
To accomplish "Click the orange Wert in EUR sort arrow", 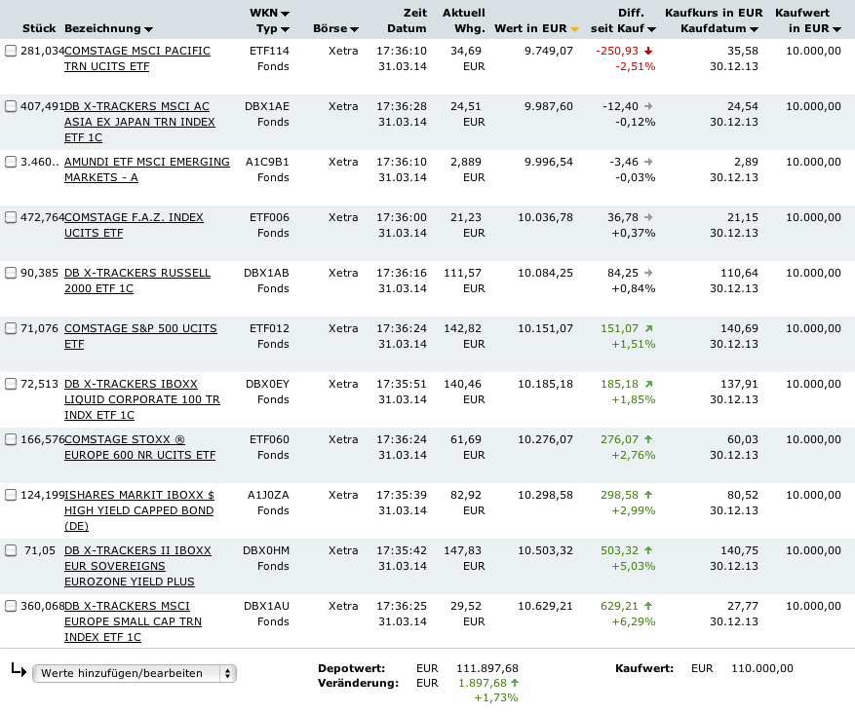I will [574, 29].
